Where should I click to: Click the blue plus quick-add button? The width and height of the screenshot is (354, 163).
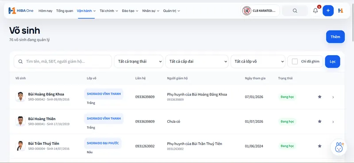click(x=328, y=11)
